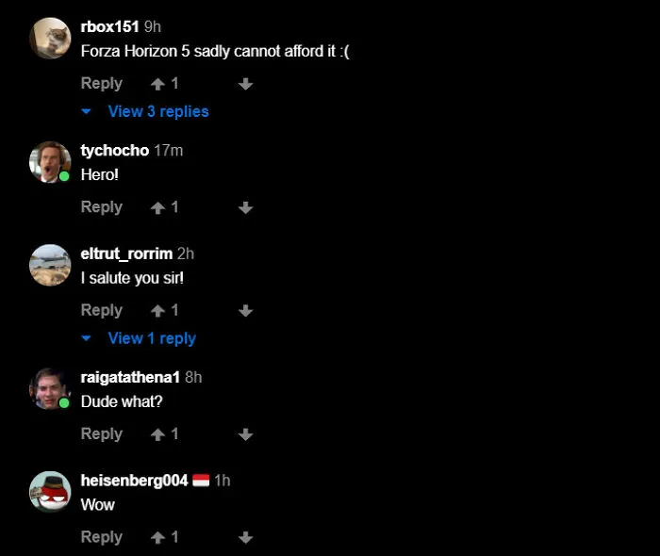660x556 pixels.
Task: Open eltrut_rorrim's profile avatar
Action: click(x=50, y=265)
